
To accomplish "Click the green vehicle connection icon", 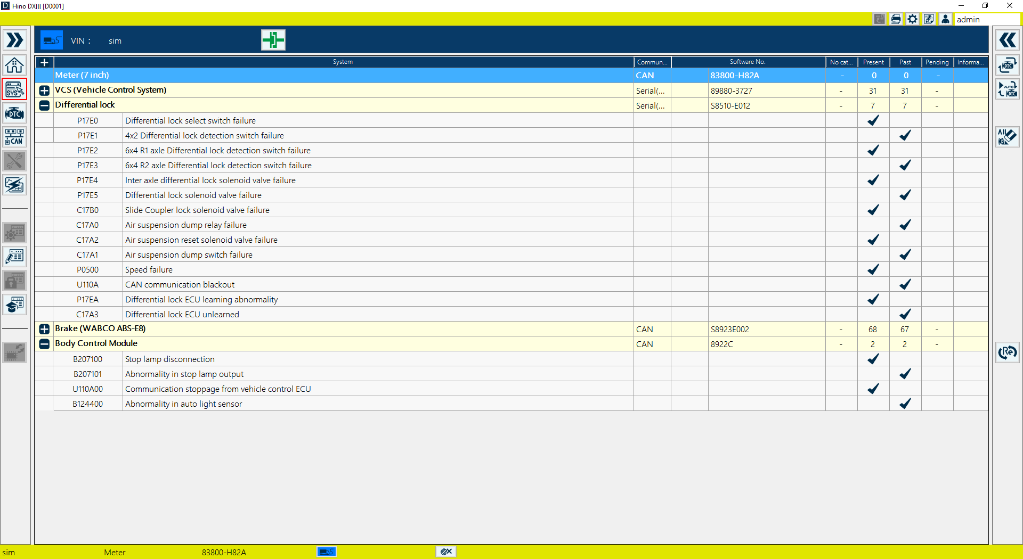I will click(x=273, y=40).
